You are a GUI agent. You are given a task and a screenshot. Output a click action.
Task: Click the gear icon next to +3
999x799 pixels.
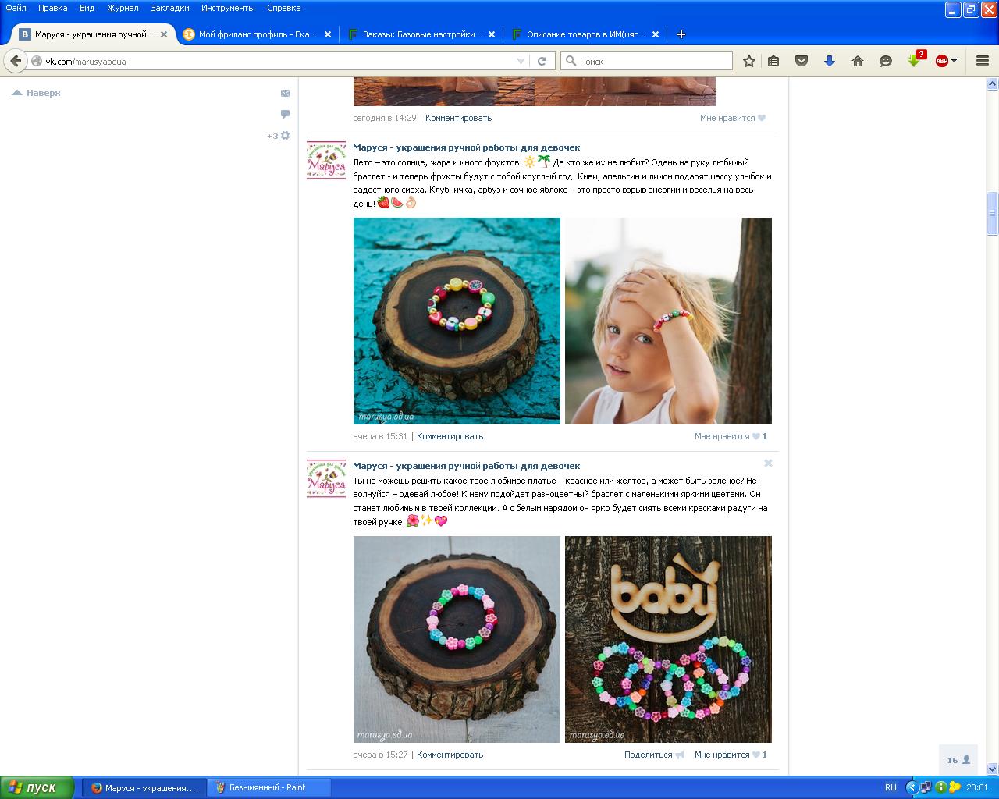pyautogui.click(x=285, y=135)
